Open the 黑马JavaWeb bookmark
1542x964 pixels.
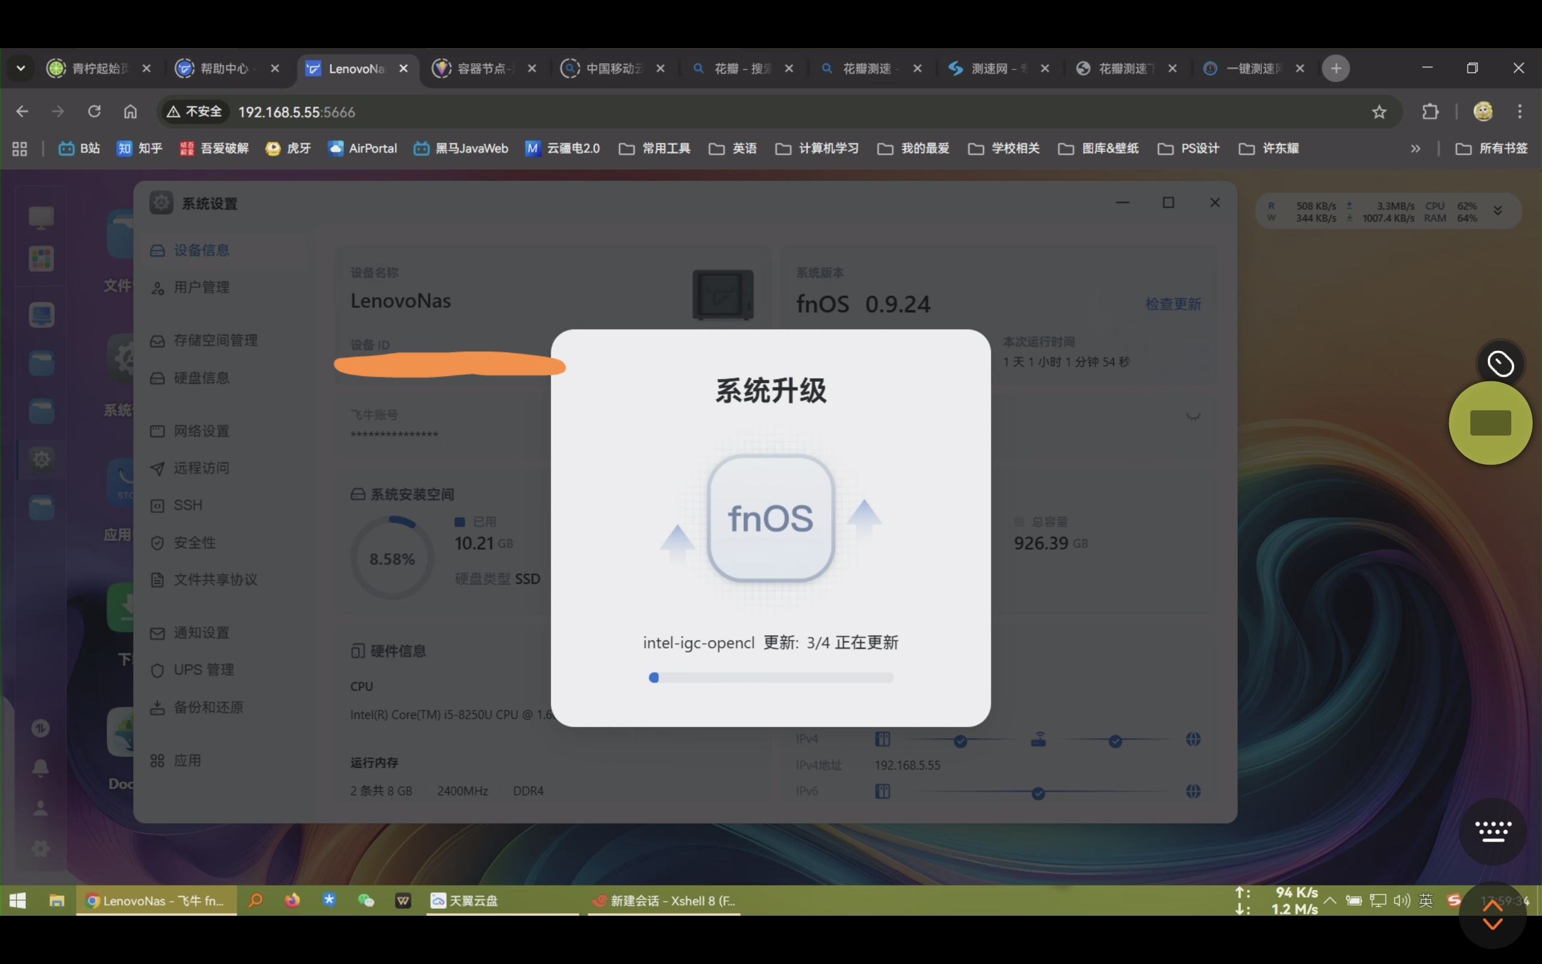tap(461, 149)
